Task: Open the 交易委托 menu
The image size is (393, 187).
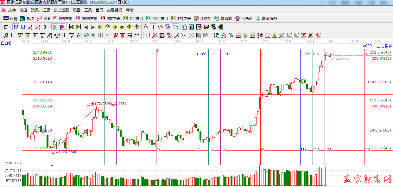Action: click(x=114, y=10)
